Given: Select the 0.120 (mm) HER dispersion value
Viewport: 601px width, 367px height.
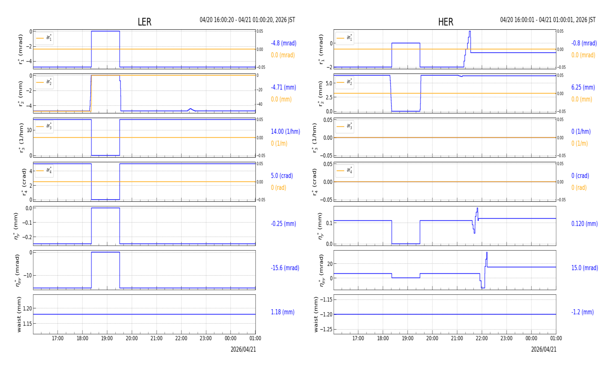Looking at the screenshot, I should pyautogui.click(x=584, y=224).
